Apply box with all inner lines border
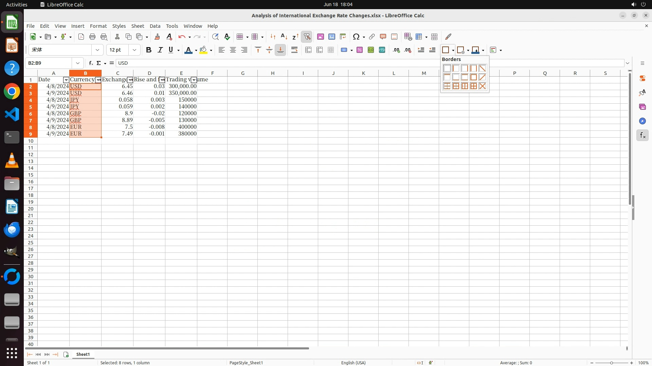This screenshot has width=652, height=366. 473,86
